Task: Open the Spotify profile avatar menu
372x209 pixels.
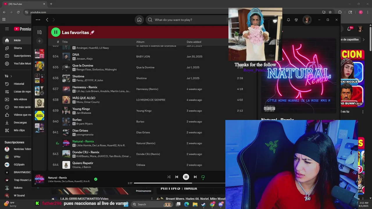Action: (307, 20)
